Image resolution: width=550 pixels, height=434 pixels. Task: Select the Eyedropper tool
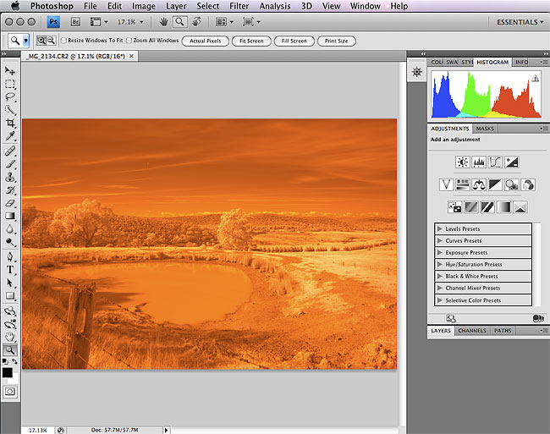click(x=10, y=136)
